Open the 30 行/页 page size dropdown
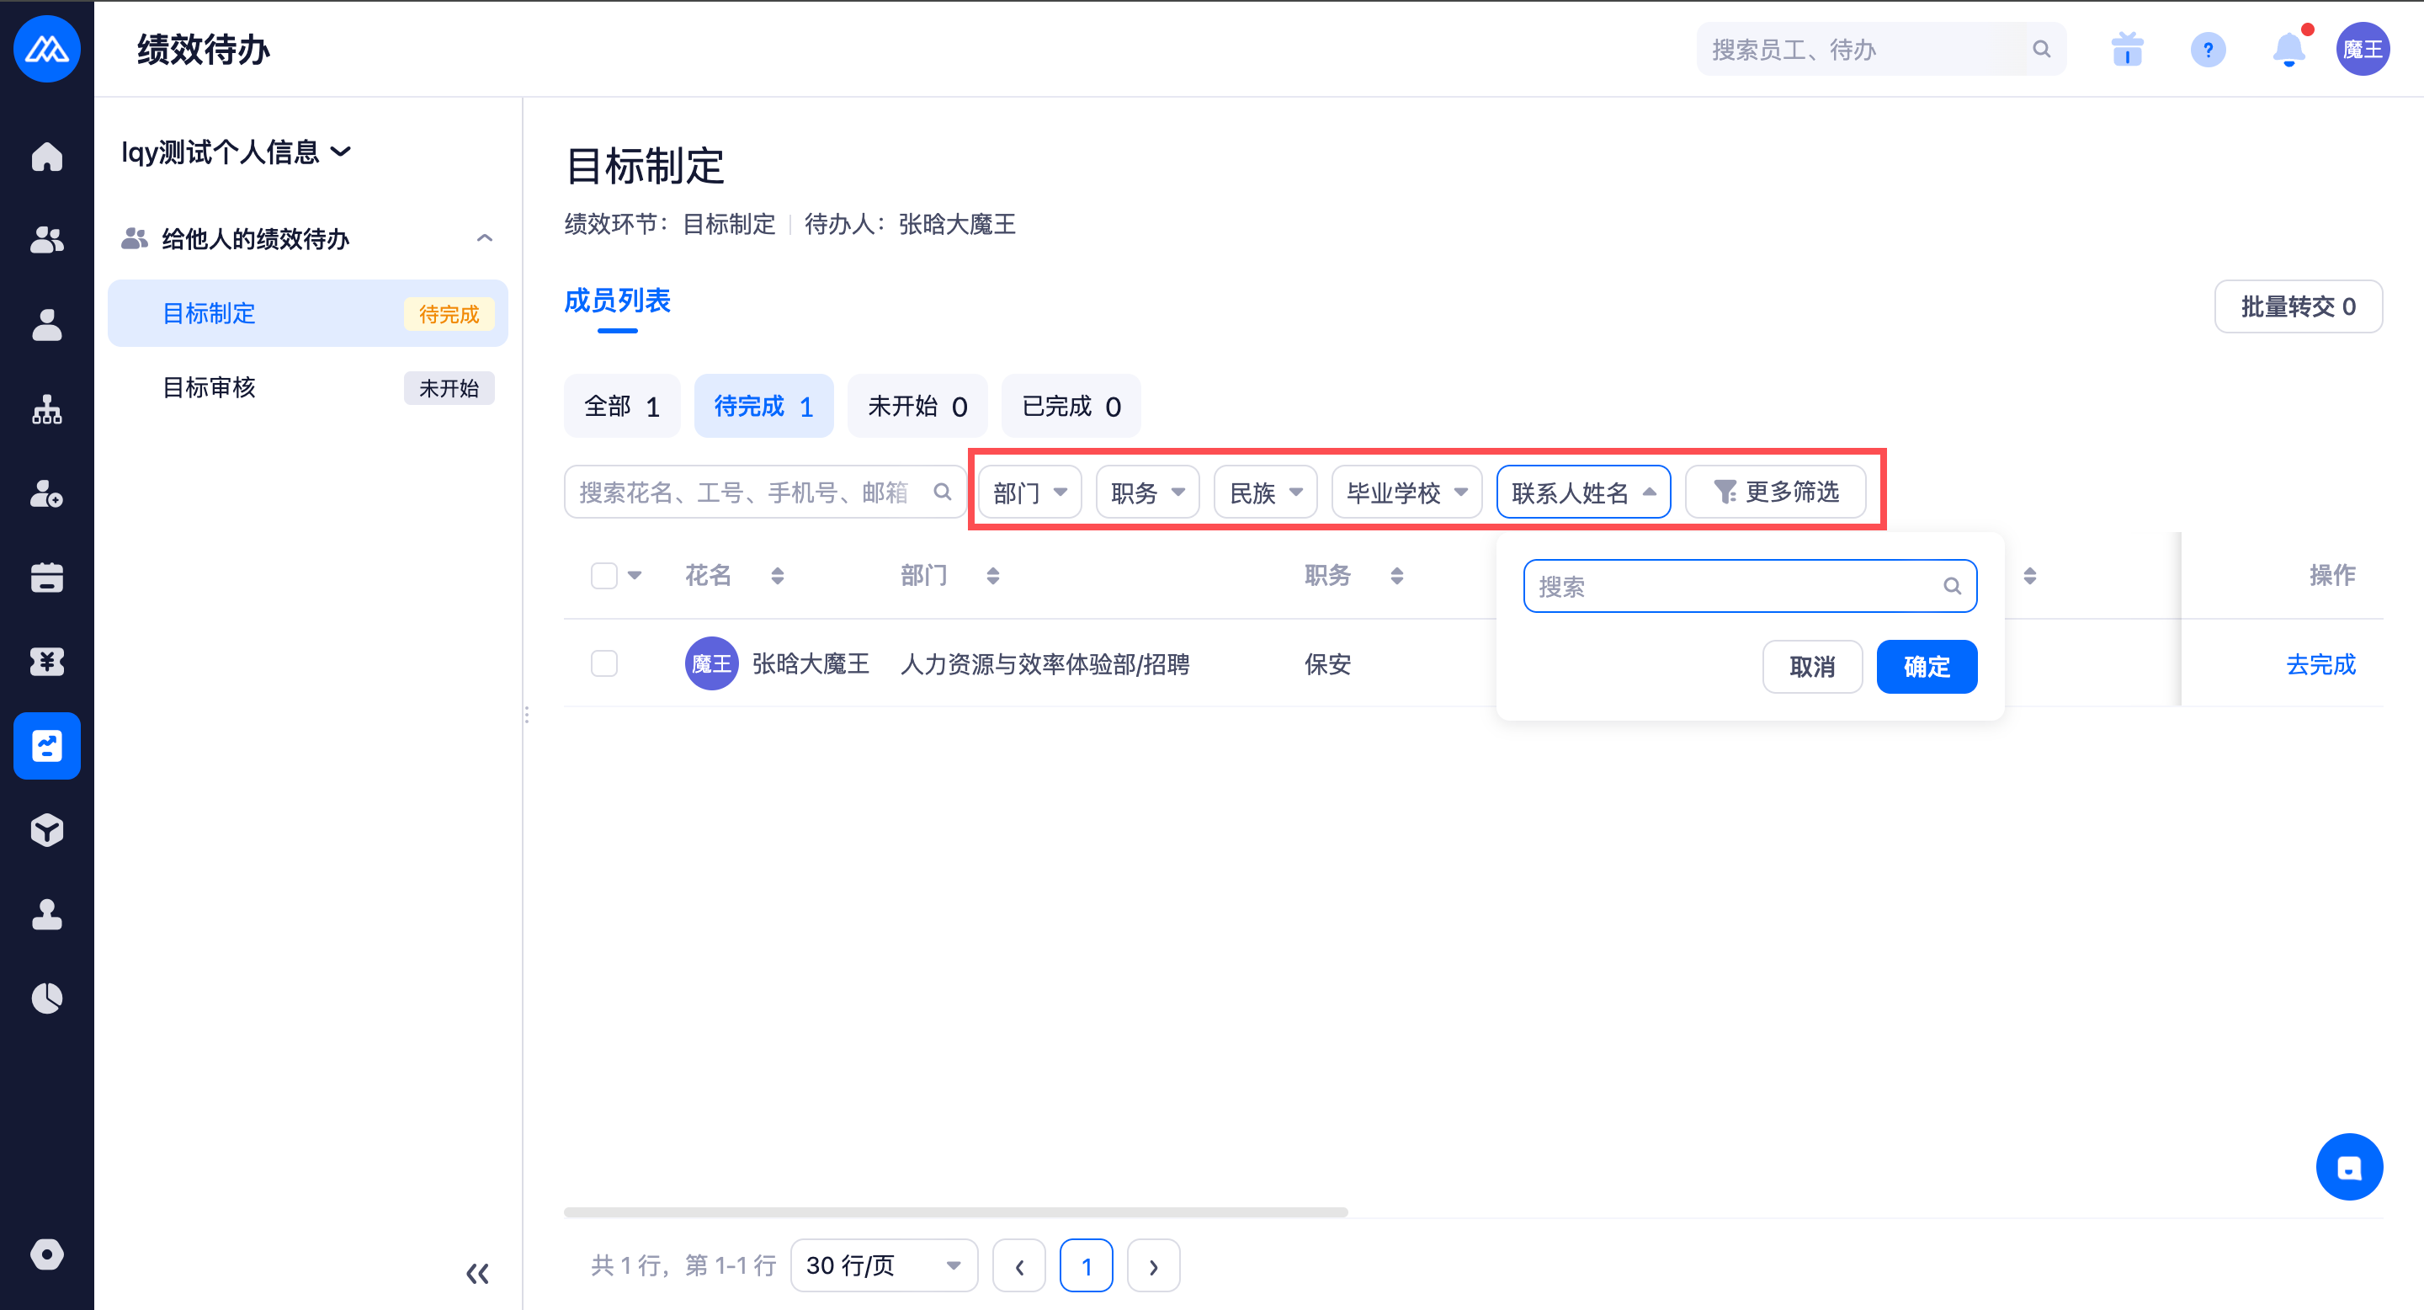The image size is (2424, 1310). click(883, 1265)
